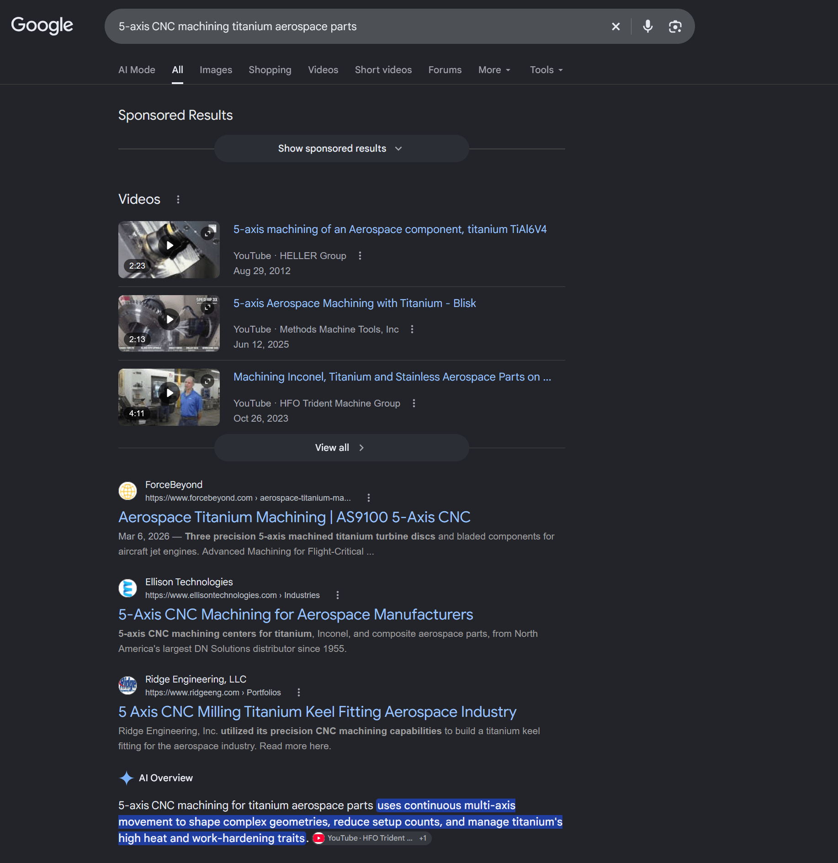Show additional +1 AI Overview sources

coord(423,838)
